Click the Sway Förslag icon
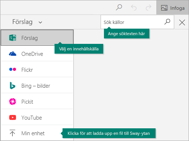Viewport: 189px width, 141px height. coord(13,38)
